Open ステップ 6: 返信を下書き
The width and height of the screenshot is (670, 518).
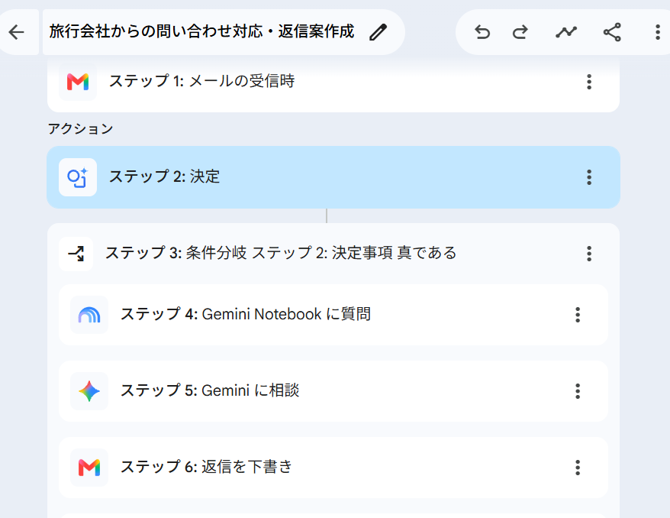point(333,468)
